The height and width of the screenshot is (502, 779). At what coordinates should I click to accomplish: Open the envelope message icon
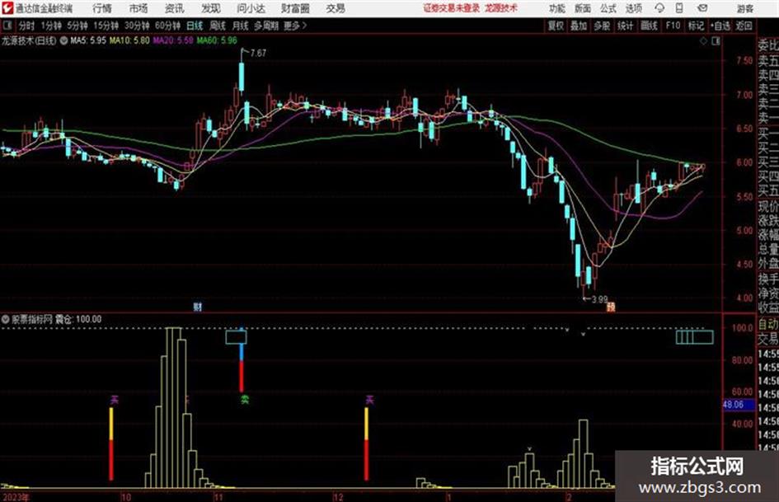pyautogui.click(x=702, y=8)
